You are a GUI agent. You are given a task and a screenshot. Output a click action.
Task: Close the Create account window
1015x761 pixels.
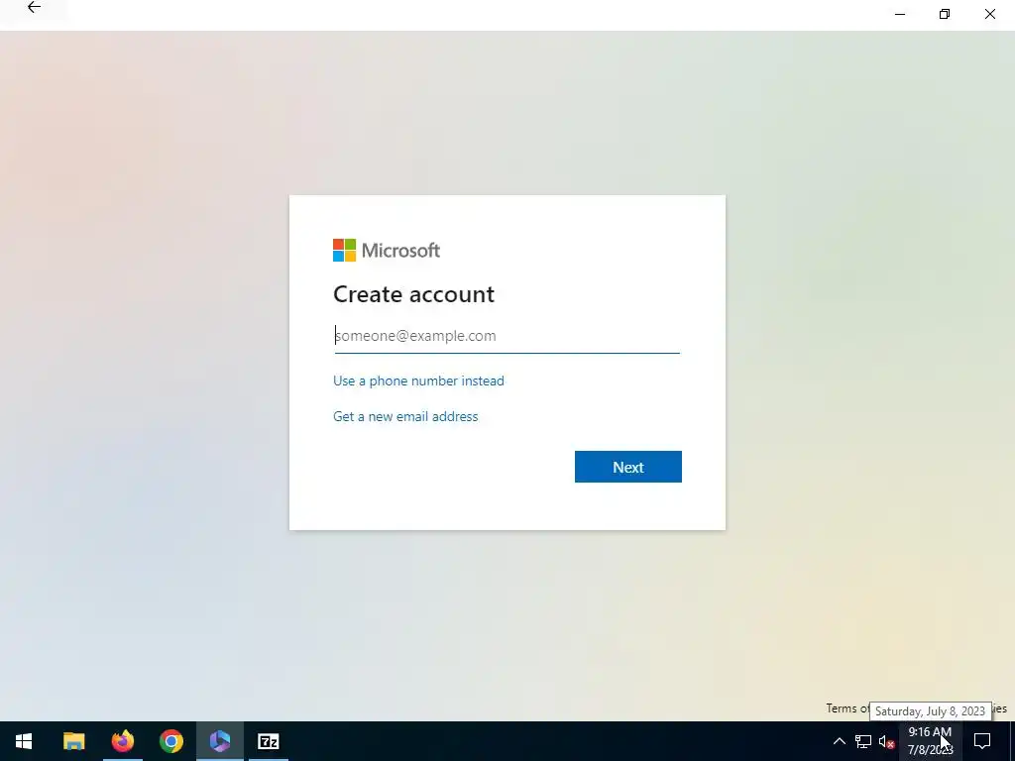pos(990,14)
